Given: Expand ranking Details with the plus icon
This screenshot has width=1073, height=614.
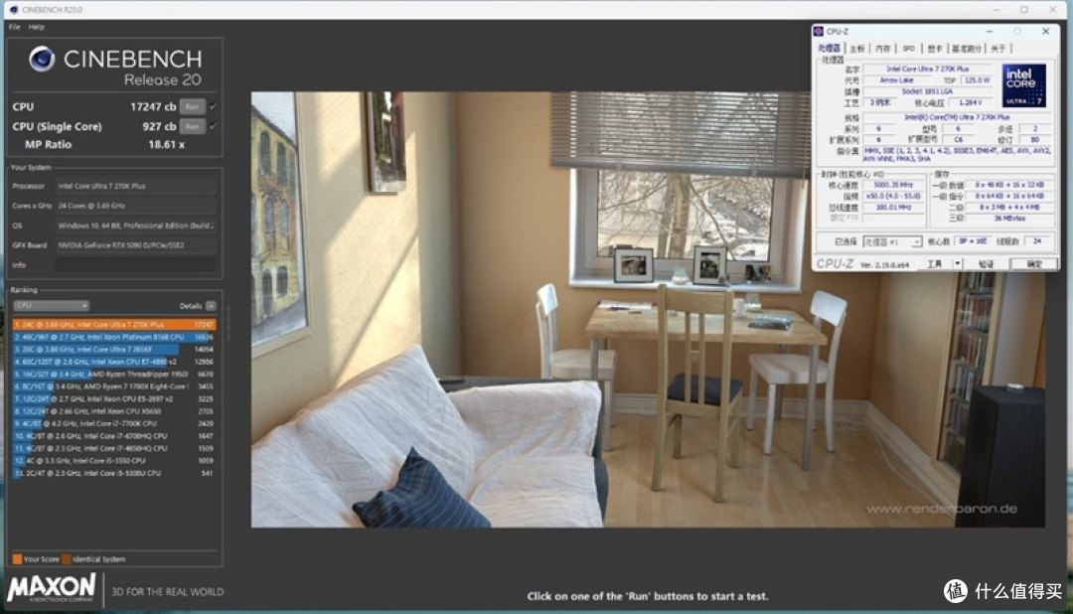Looking at the screenshot, I should (211, 306).
